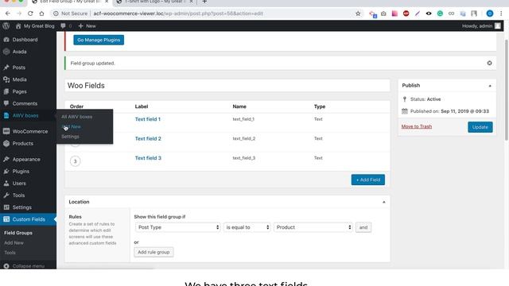Open the New content menu
The height and width of the screenshot is (286, 509).
(x=87, y=26)
